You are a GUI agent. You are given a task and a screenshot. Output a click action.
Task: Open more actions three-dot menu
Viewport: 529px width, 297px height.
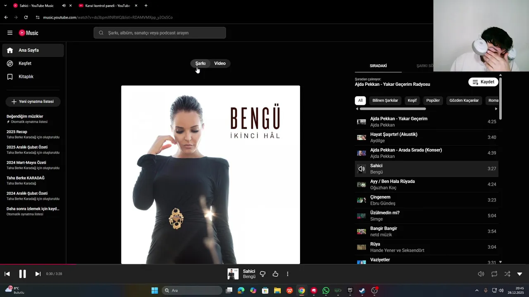288,274
